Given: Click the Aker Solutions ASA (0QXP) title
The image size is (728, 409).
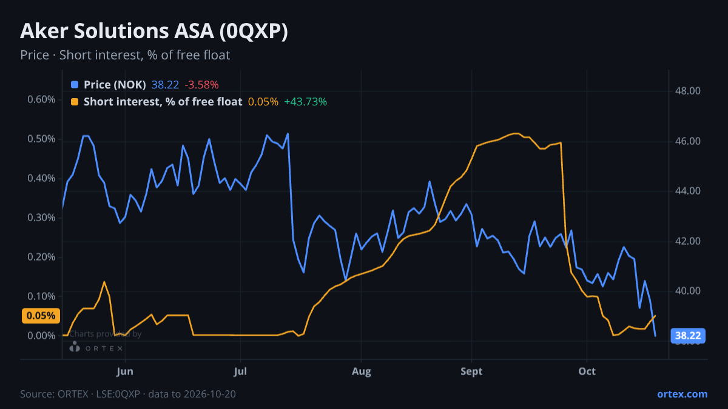Looking at the screenshot, I should click(x=154, y=32).
